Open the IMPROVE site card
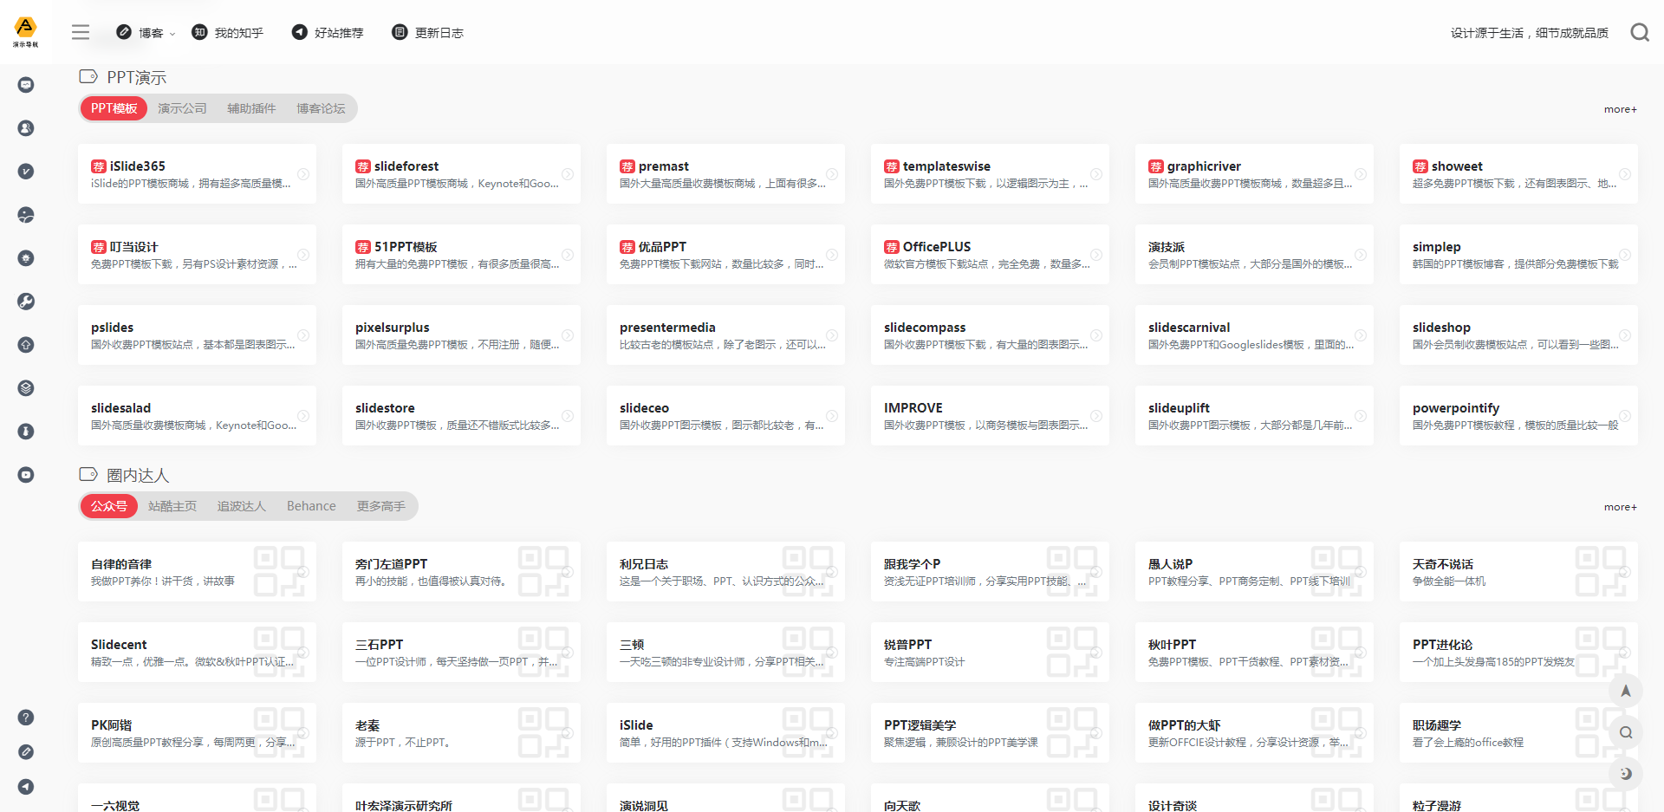Screen dimensions: 1664x812 (x=990, y=415)
